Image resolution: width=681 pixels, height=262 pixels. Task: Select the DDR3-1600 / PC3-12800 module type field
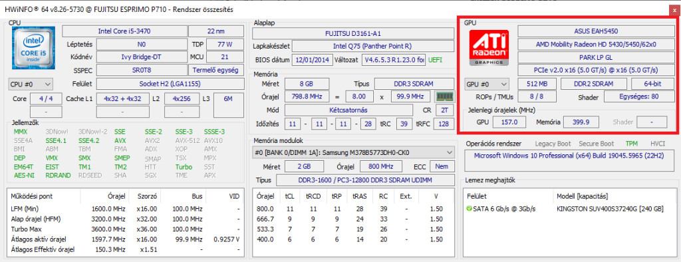(x=365, y=180)
